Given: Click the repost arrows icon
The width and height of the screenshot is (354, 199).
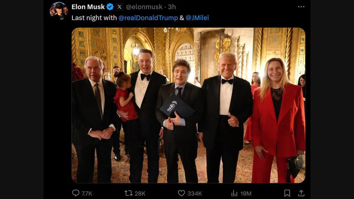Looking at the screenshot, I should [128, 193].
